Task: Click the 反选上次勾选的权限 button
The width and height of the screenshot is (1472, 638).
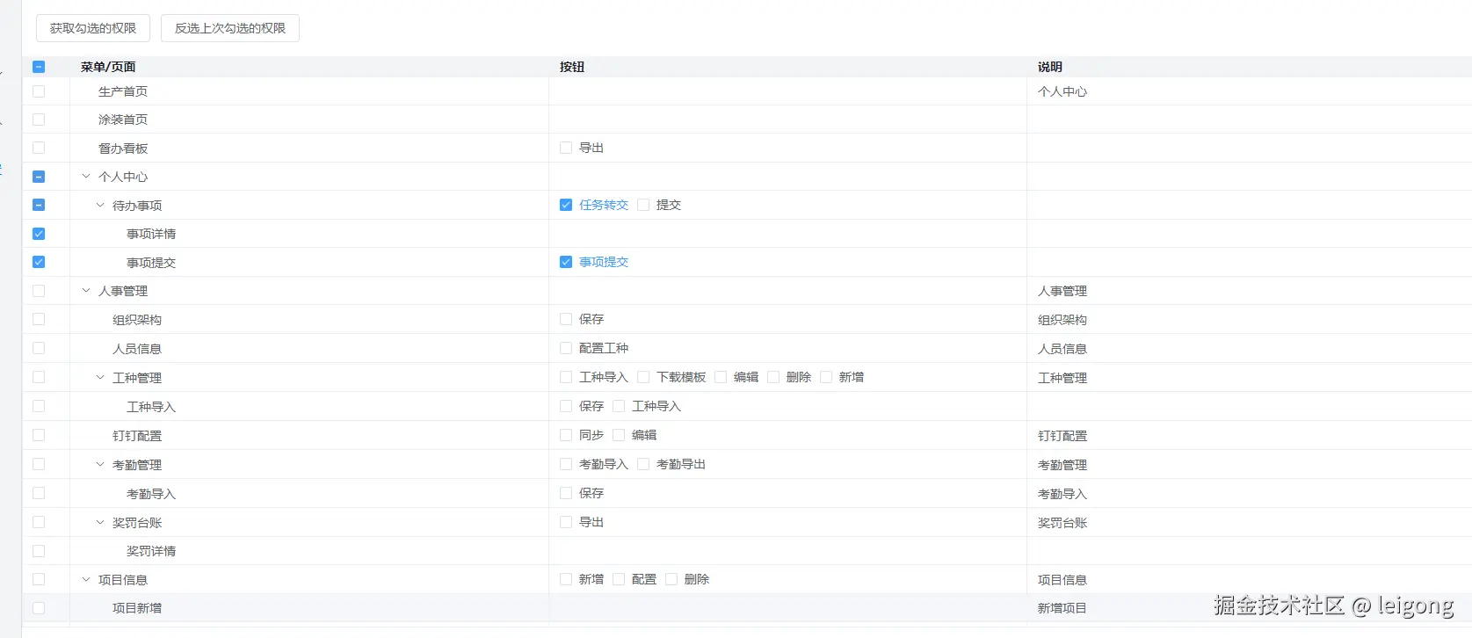Action: (x=230, y=28)
